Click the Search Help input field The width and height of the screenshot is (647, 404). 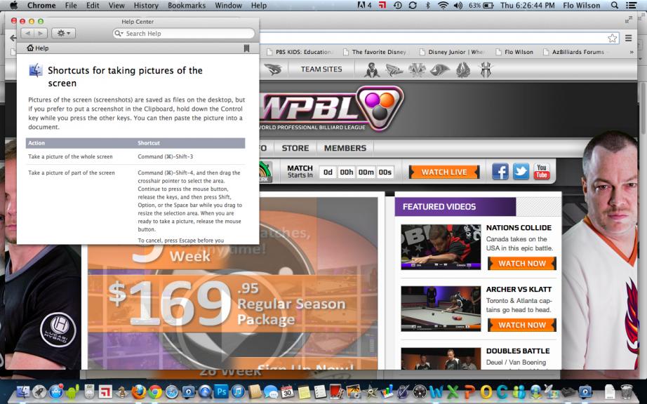point(184,34)
